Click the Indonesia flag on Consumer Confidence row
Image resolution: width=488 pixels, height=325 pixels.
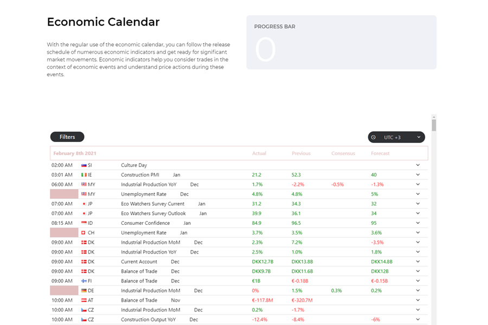tap(84, 223)
